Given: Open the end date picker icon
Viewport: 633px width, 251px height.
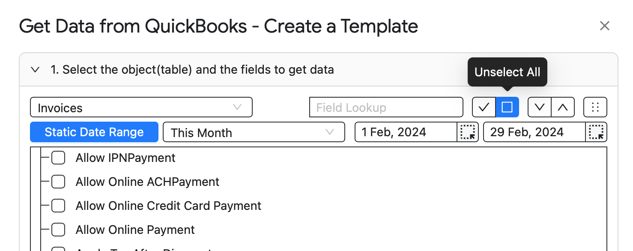Looking at the screenshot, I should [x=596, y=132].
